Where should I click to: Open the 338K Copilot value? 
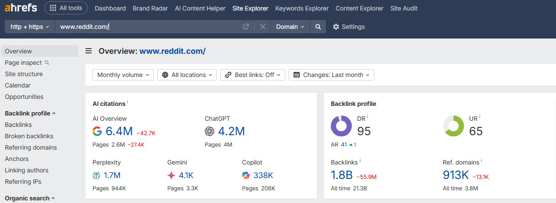pyautogui.click(x=263, y=175)
